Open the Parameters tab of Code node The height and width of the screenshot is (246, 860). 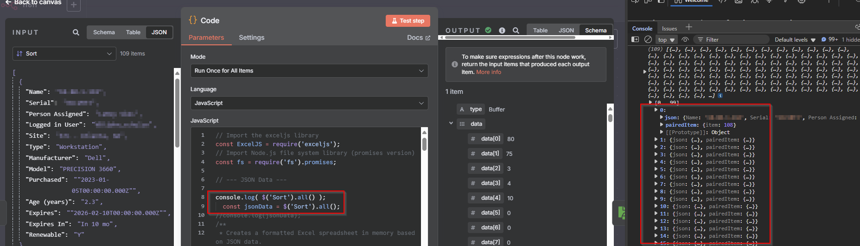pyautogui.click(x=206, y=38)
